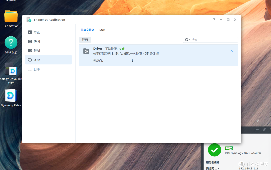Click the 日志 list icon
The width and height of the screenshot is (271, 170).
[30, 69]
